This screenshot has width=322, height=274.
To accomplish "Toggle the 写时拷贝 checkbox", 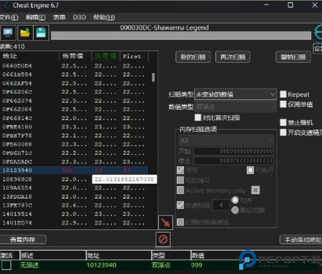I will pos(180,180).
